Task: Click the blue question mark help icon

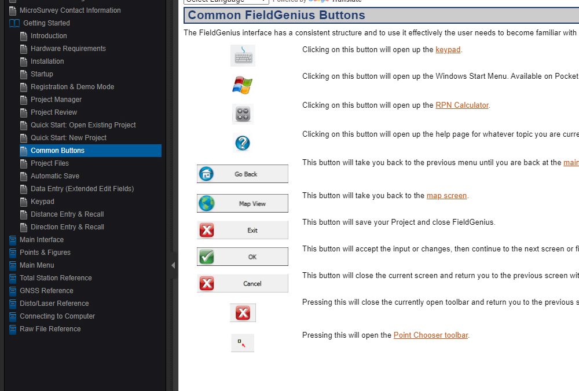Action: [243, 142]
